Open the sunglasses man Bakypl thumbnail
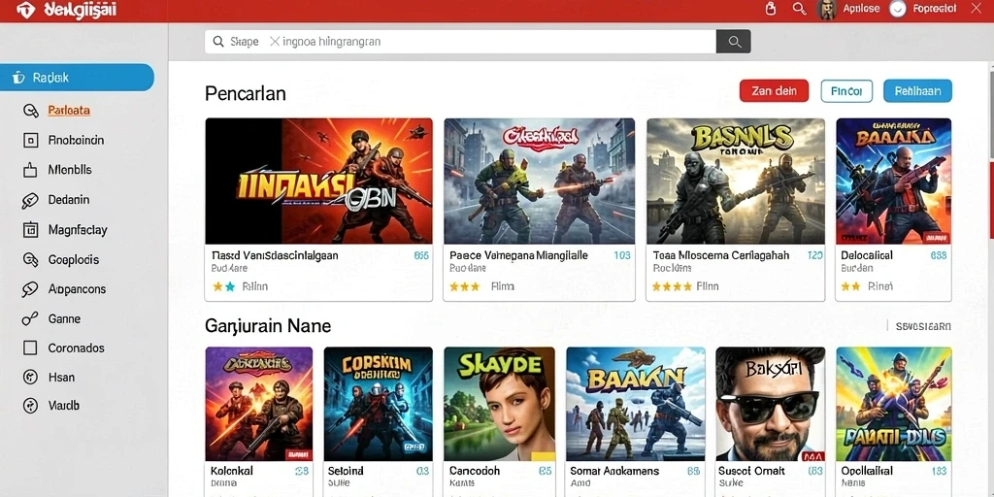The image size is (994, 497). (770, 404)
